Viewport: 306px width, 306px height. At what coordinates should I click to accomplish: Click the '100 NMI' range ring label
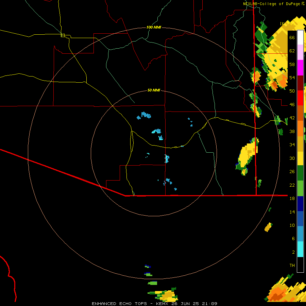(154, 27)
